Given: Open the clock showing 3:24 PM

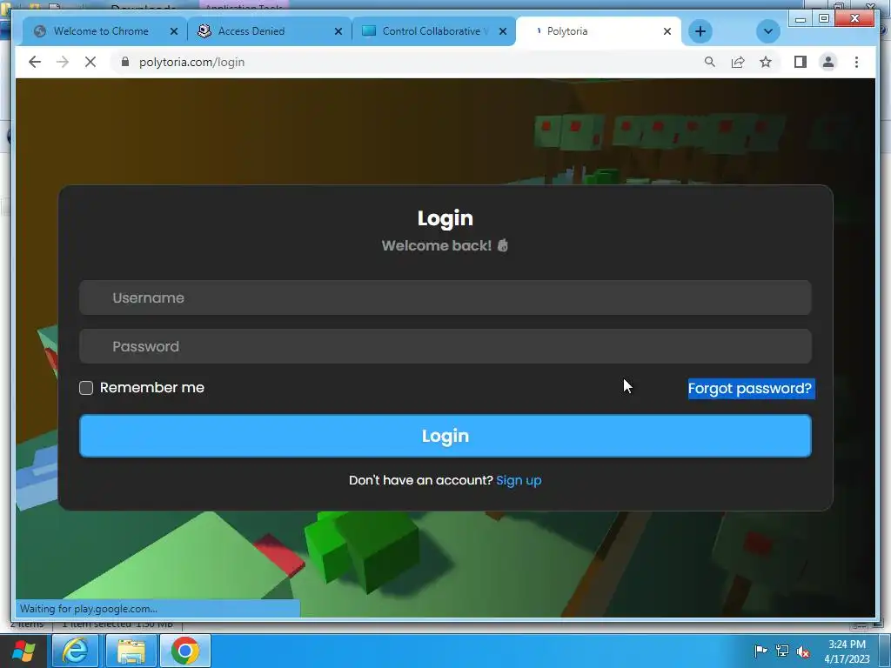Looking at the screenshot, I should (847, 651).
